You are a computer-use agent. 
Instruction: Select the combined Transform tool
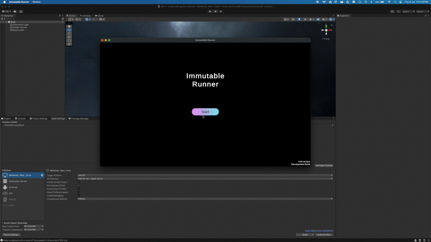point(69,44)
